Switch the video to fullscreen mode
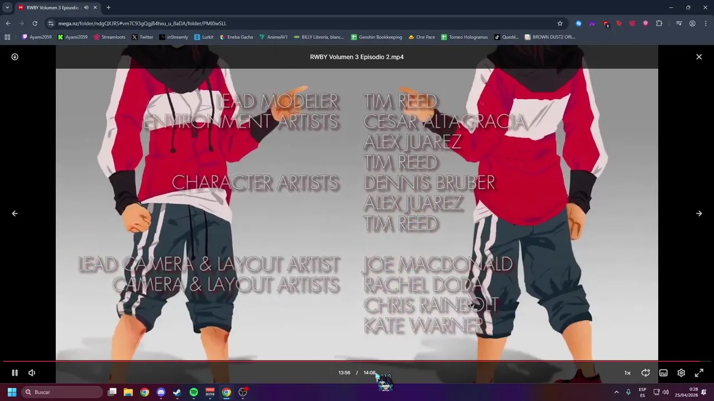 click(699, 373)
